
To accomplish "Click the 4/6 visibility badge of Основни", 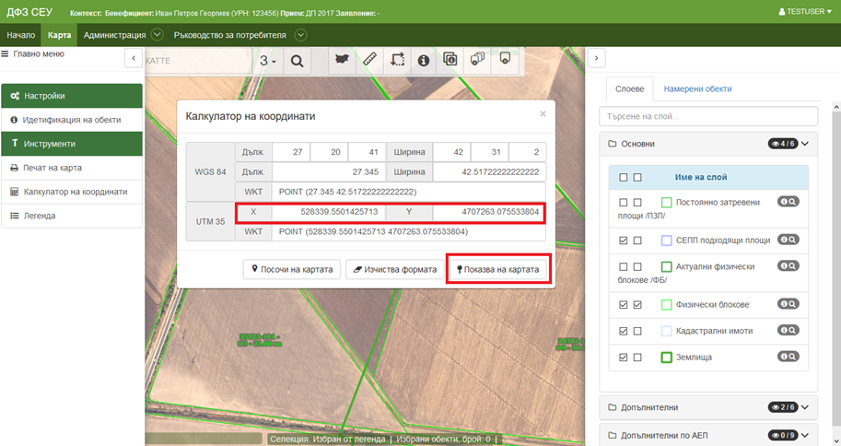I will pos(783,144).
